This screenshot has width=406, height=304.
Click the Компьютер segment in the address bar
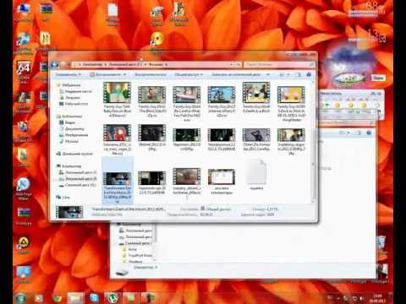click(92, 64)
